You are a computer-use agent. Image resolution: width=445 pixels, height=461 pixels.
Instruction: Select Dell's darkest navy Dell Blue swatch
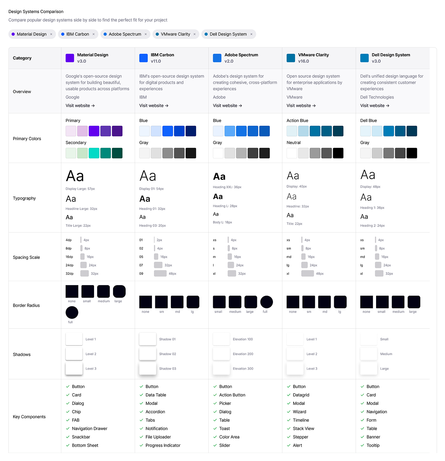[x=412, y=131]
